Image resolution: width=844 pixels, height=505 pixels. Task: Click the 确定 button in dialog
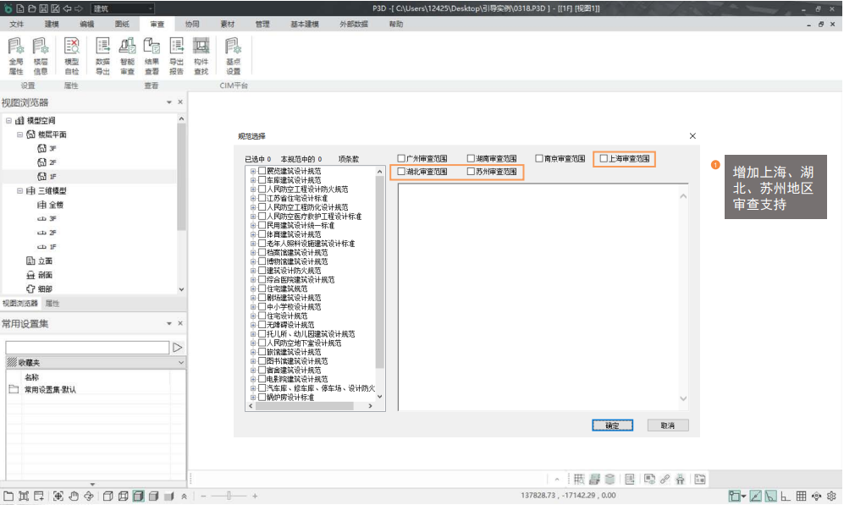tap(612, 425)
